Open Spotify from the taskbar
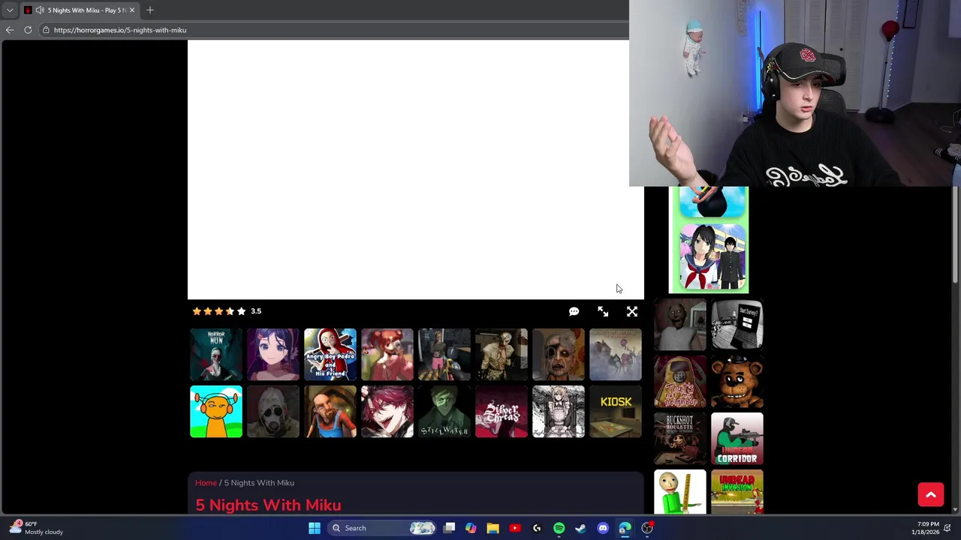 tap(559, 528)
